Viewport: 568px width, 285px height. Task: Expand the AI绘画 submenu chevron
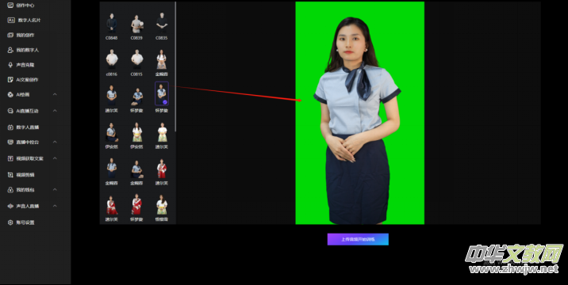point(55,94)
